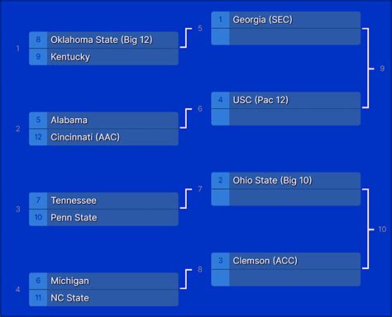Image resolution: width=392 pixels, height=317 pixels.
Task: Click empty slot below Georgia
Action: (286, 37)
